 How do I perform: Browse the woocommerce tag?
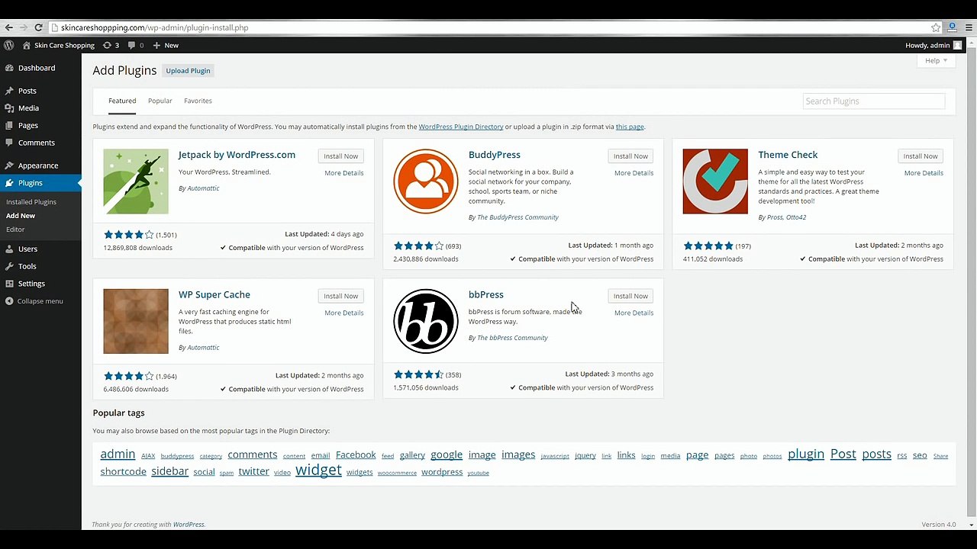397,473
